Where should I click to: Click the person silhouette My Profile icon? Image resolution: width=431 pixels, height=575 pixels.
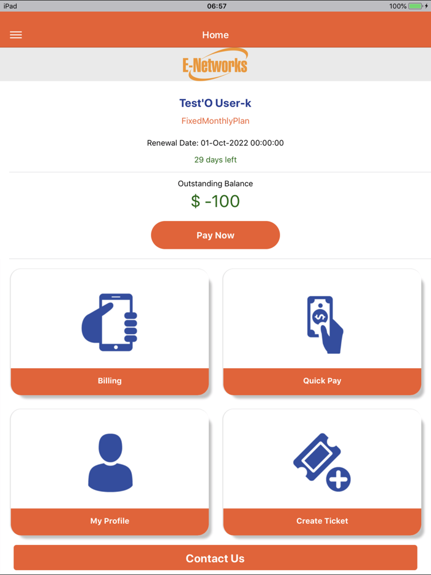(x=110, y=460)
